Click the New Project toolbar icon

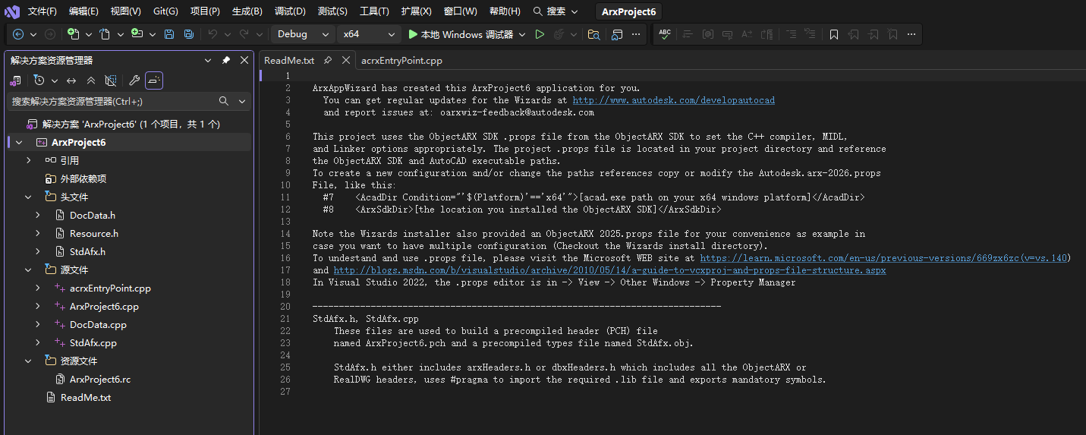73,34
